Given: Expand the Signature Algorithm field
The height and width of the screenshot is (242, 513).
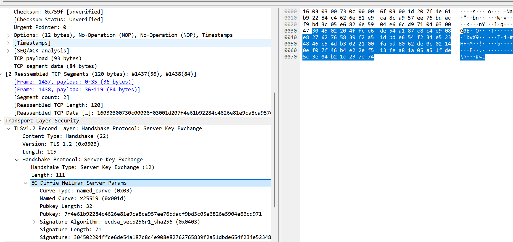Looking at the screenshot, I should pos(34,222).
